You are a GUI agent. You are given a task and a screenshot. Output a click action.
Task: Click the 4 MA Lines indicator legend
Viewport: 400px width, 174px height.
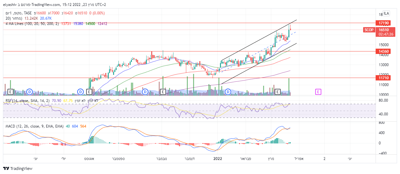pos(32,23)
